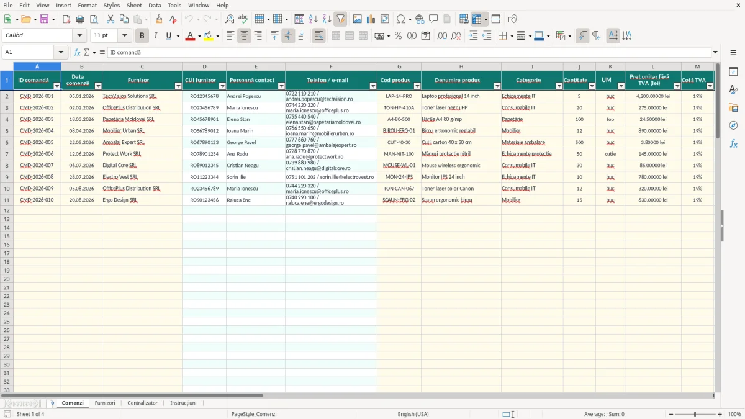Insert a chart
This screenshot has height=419, width=745.
point(371,19)
